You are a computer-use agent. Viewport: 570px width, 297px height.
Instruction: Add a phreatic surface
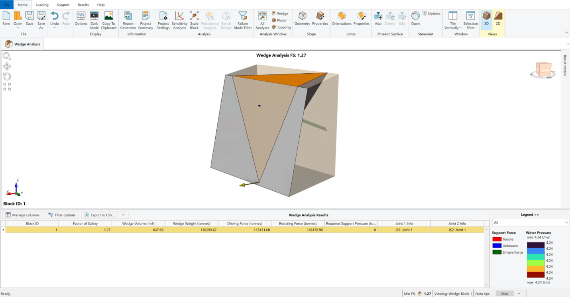click(x=378, y=18)
